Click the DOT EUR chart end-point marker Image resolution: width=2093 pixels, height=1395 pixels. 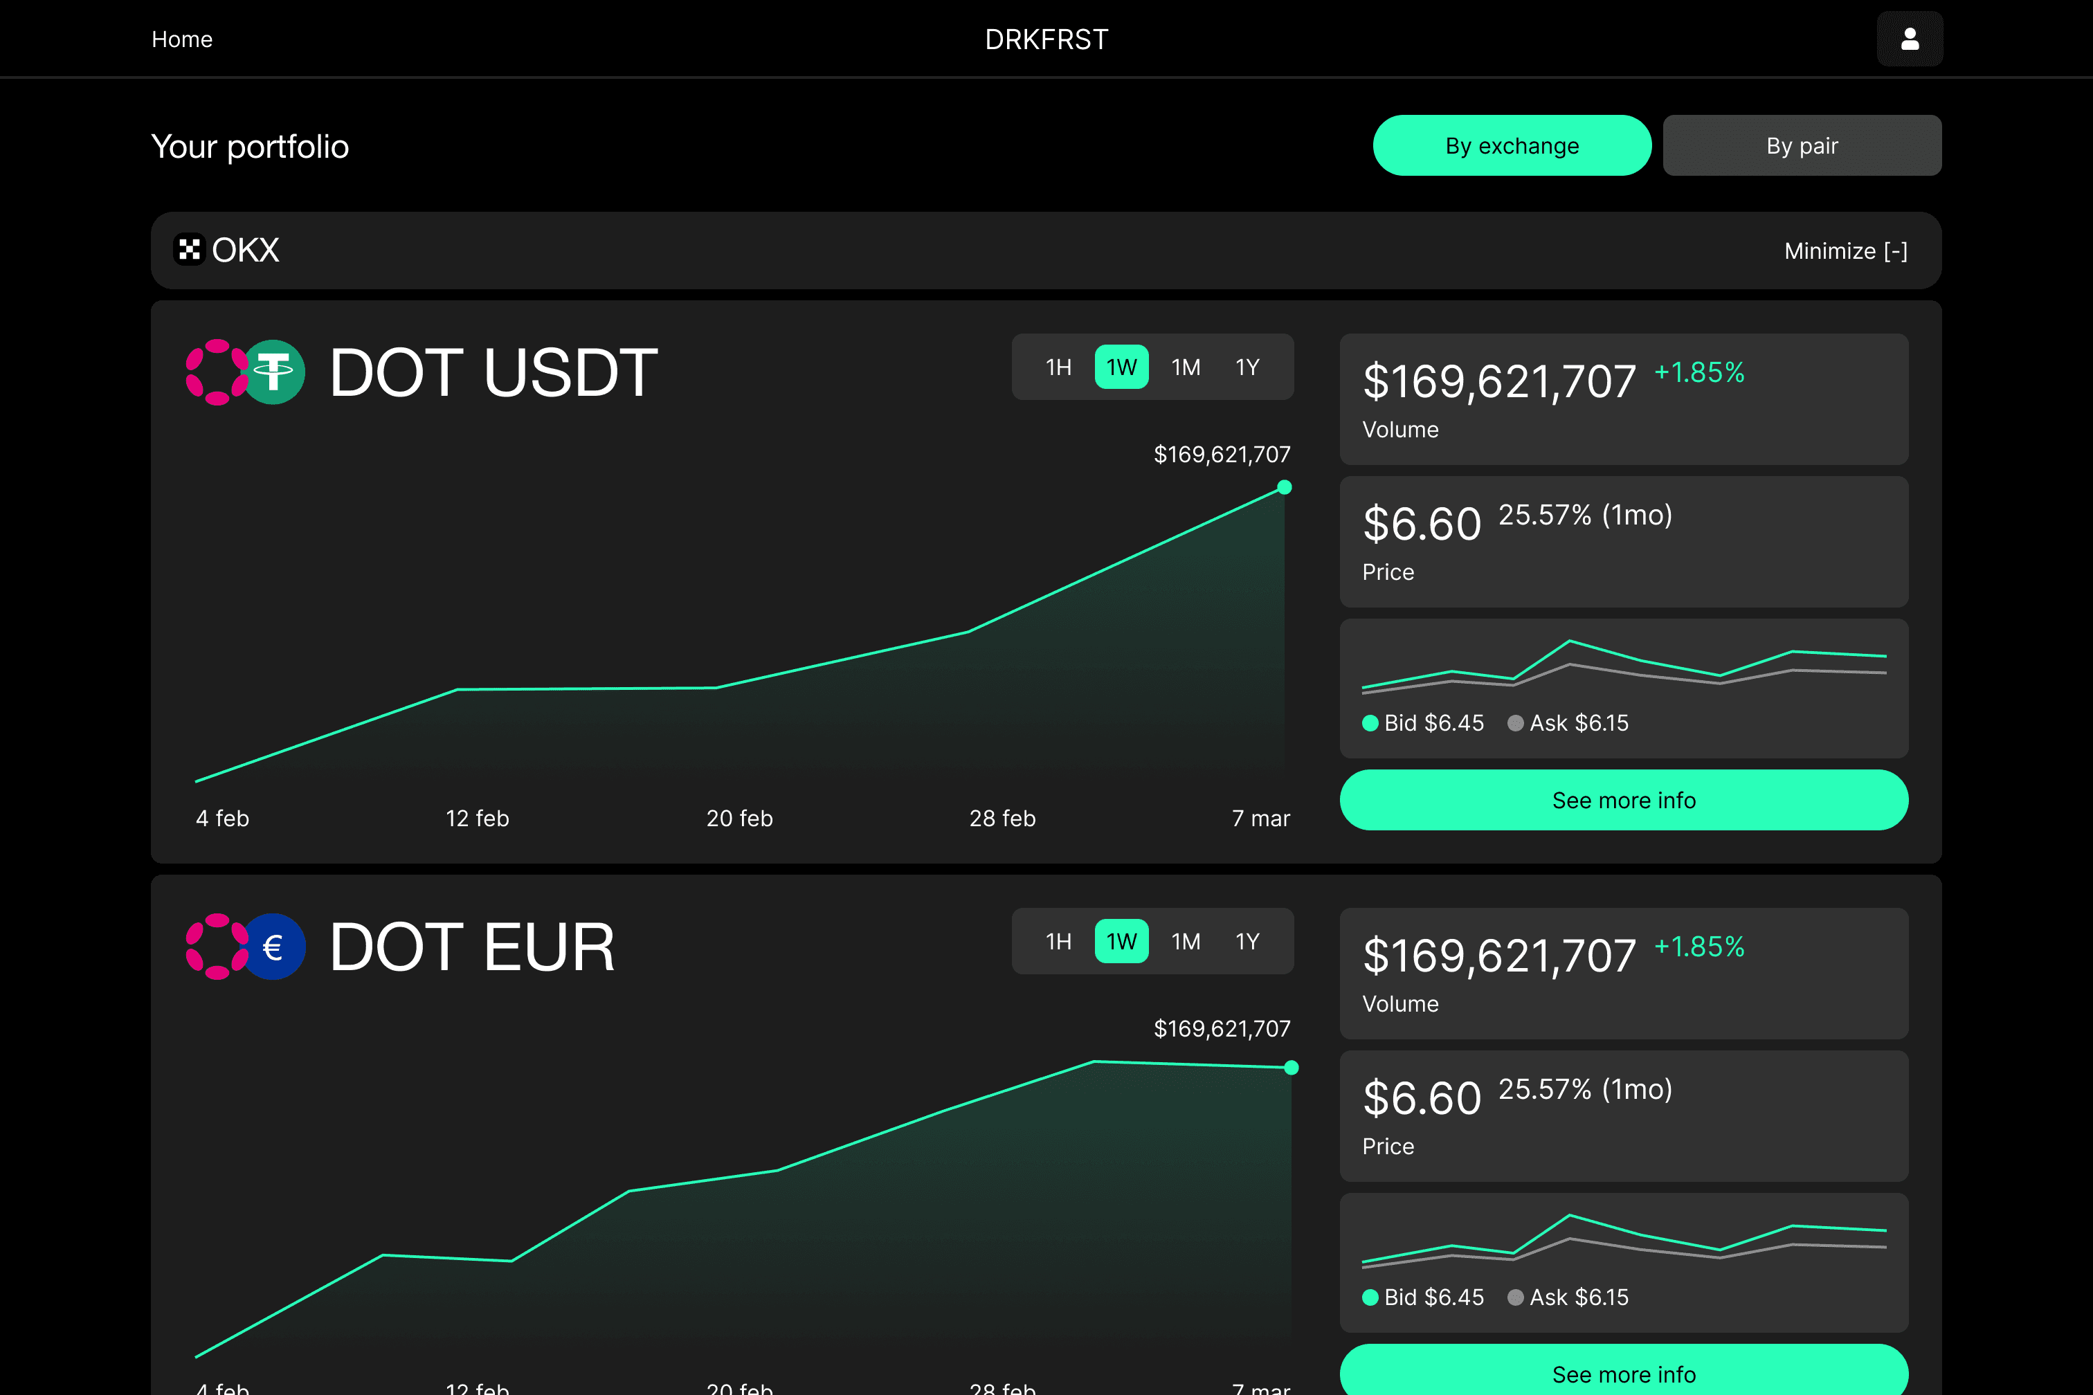click(1292, 1068)
